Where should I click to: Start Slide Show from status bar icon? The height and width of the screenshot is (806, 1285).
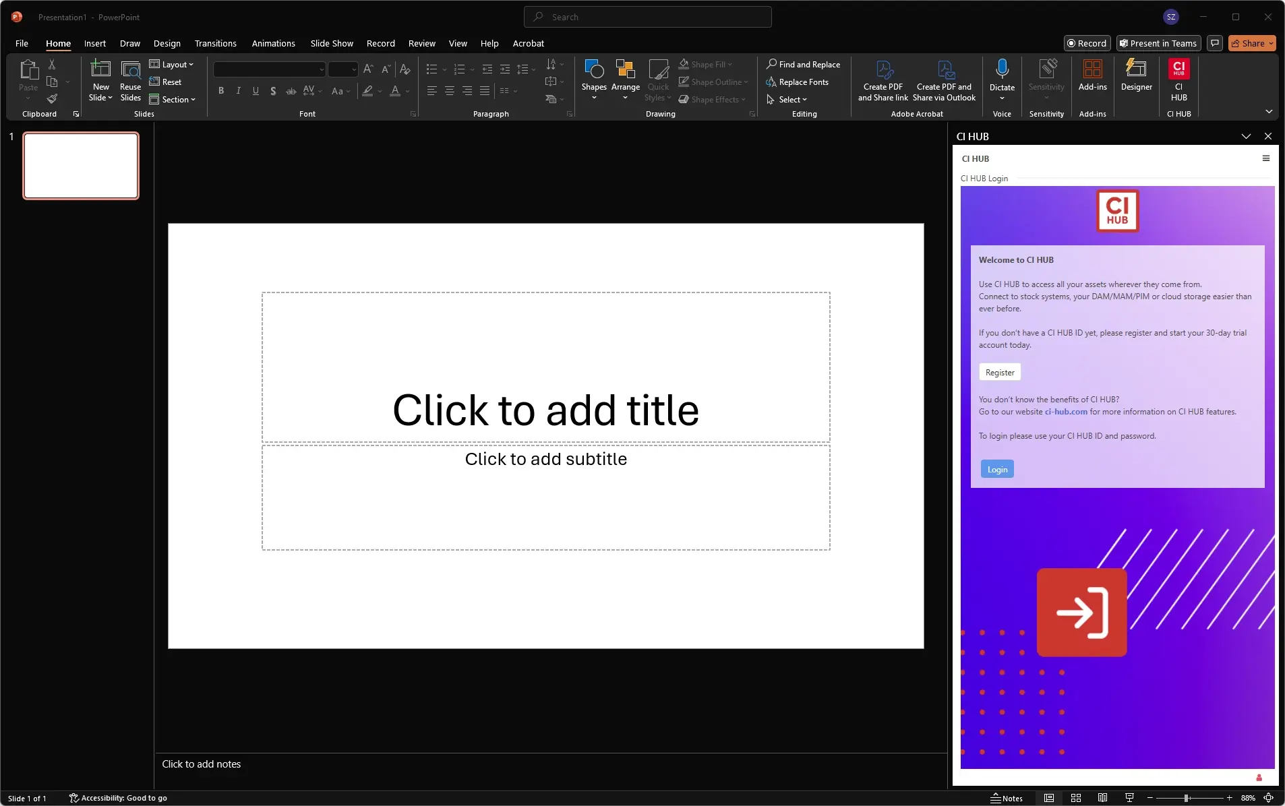point(1129,798)
